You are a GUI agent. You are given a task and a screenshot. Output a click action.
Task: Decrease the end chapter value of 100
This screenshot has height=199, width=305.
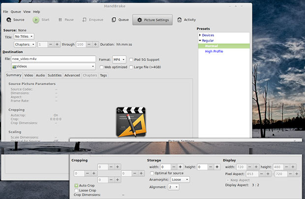[89, 44]
